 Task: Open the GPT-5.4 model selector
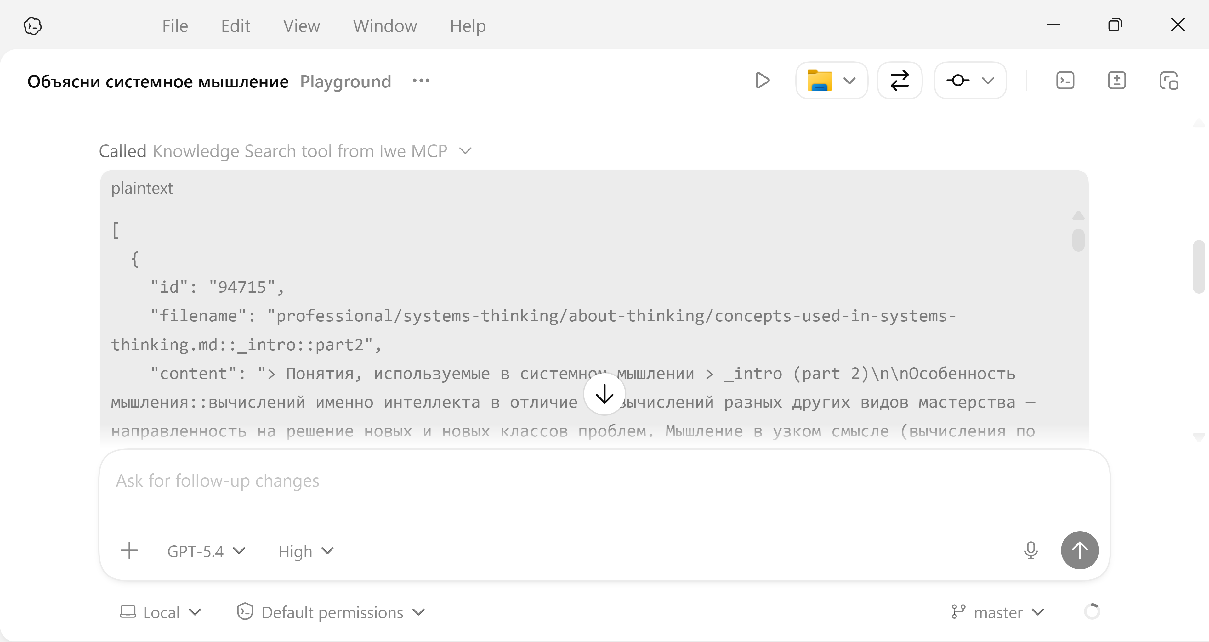[x=206, y=551]
